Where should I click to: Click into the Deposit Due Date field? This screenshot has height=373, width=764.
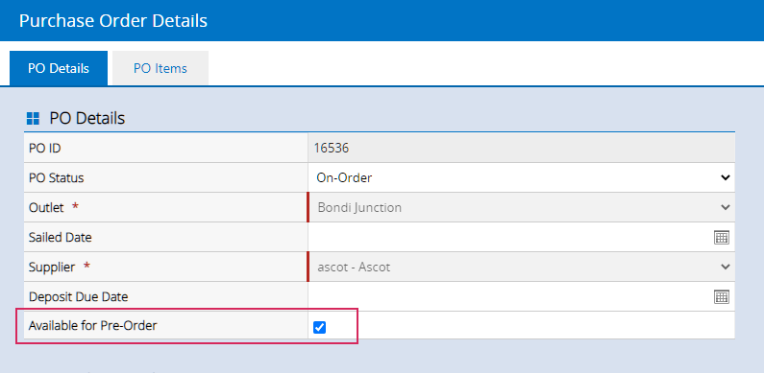point(510,296)
